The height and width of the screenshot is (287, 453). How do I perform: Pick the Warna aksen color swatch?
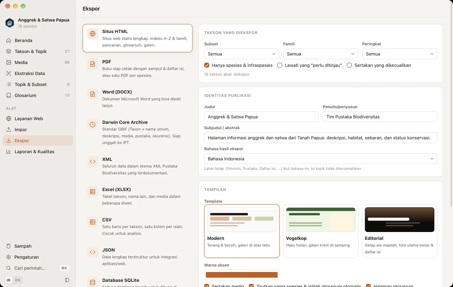click(242, 275)
